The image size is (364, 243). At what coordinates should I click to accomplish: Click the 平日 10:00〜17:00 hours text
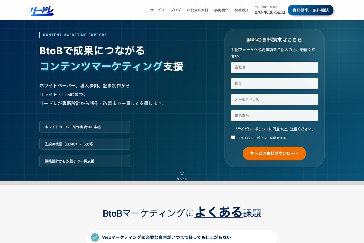click(266, 7)
